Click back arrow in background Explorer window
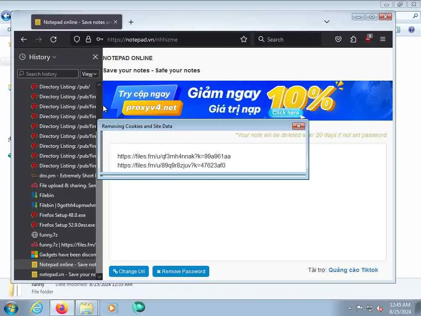 pyautogui.click(x=6, y=16)
